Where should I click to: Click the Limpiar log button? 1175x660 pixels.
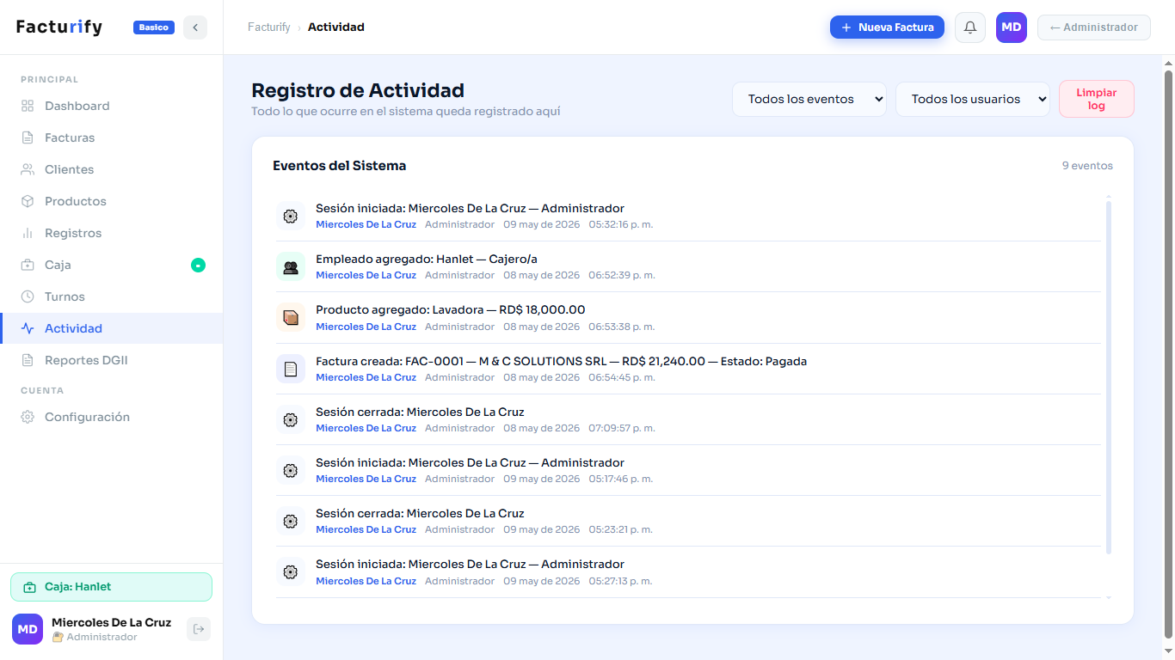click(x=1097, y=99)
